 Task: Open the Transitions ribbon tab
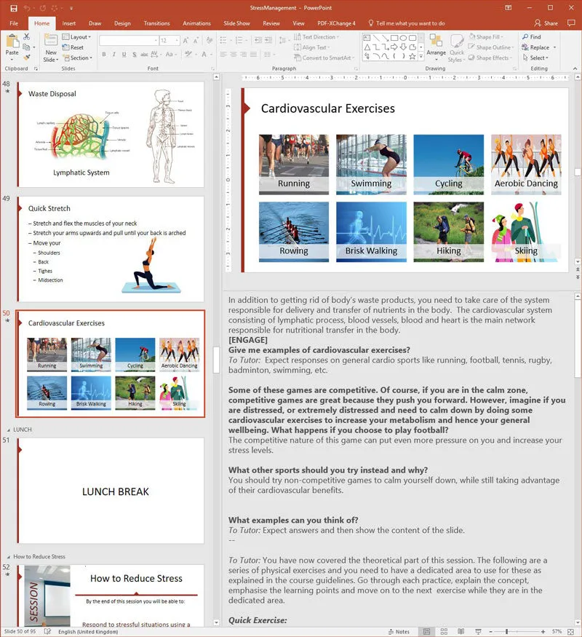coord(156,23)
